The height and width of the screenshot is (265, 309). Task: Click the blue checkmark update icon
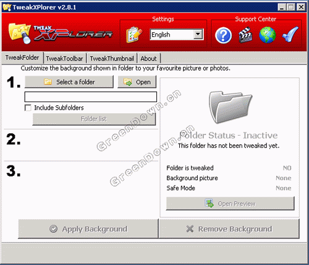[290, 35]
